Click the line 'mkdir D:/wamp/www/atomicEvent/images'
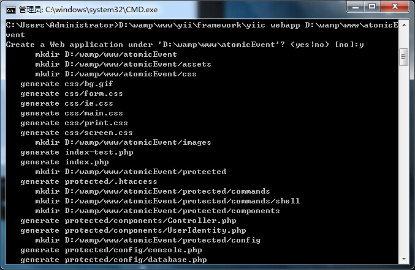Viewport: 415px width, 270px height. click(x=123, y=142)
